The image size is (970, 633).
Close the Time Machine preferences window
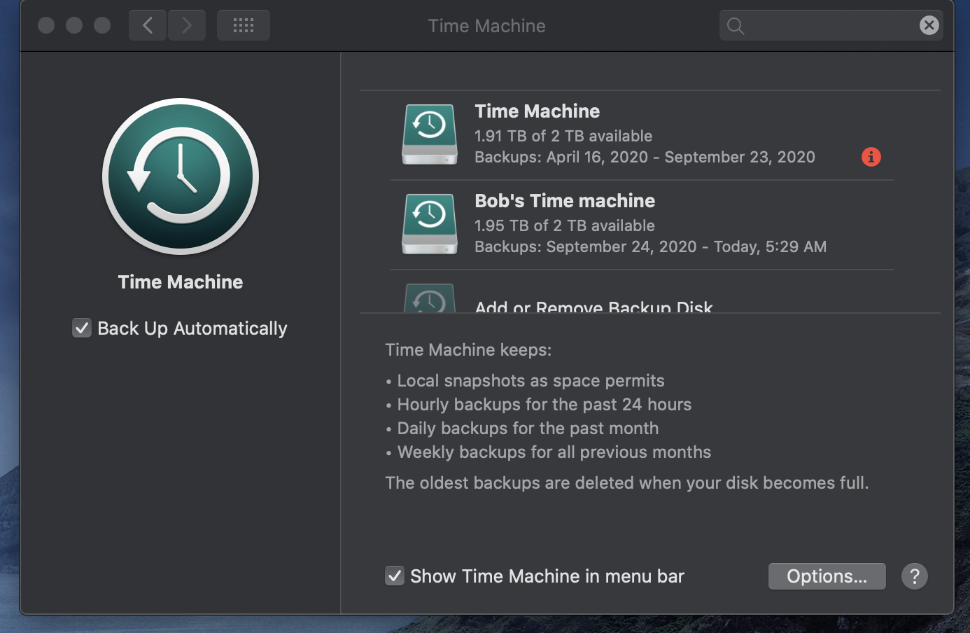tap(46, 26)
